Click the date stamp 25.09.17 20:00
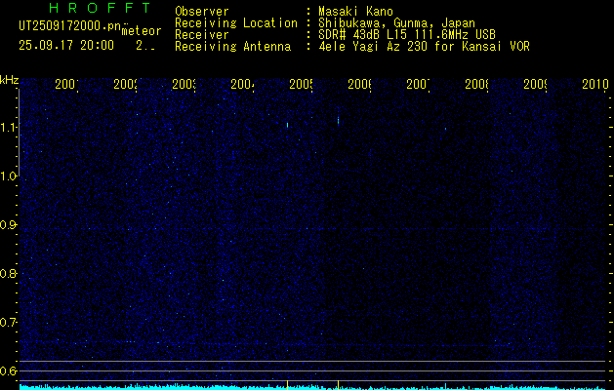This screenshot has width=614, height=390. click(x=66, y=46)
